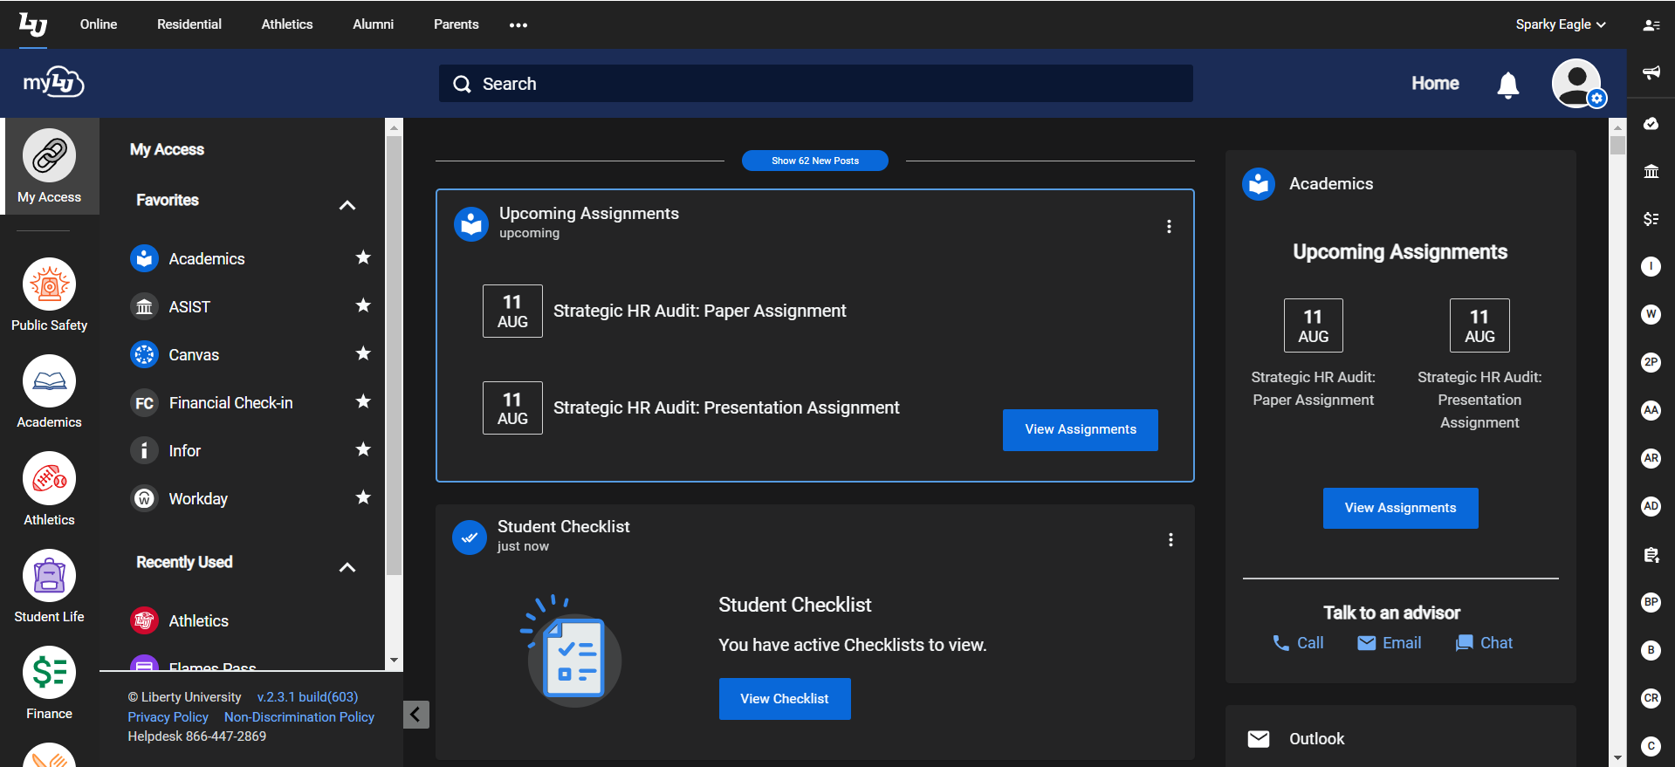Open Student Life backpack icon
This screenshot has height=767, width=1675.
[49, 586]
